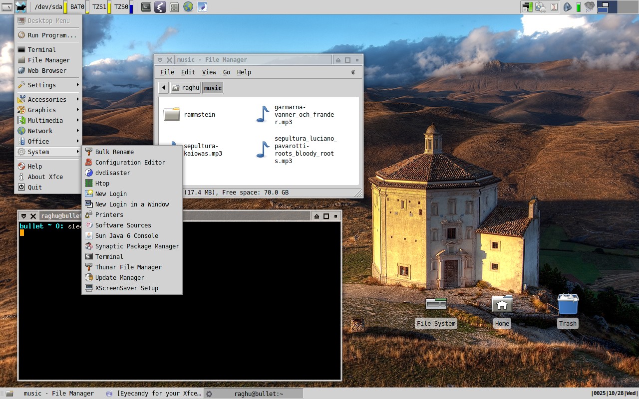Open Software Sources entry
Image resolution: width=639 pixels, height=399 pixels.
pyautogui.click(x=132, y=225)
